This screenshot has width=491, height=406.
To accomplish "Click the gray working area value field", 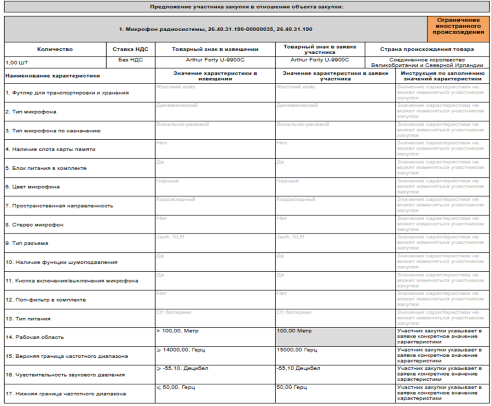I will pos(335,337).
